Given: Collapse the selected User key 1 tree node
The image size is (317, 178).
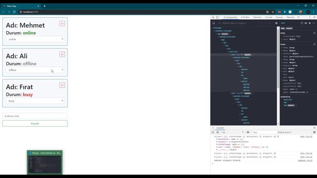Looking at the screenshot, I should click(230, 55).
